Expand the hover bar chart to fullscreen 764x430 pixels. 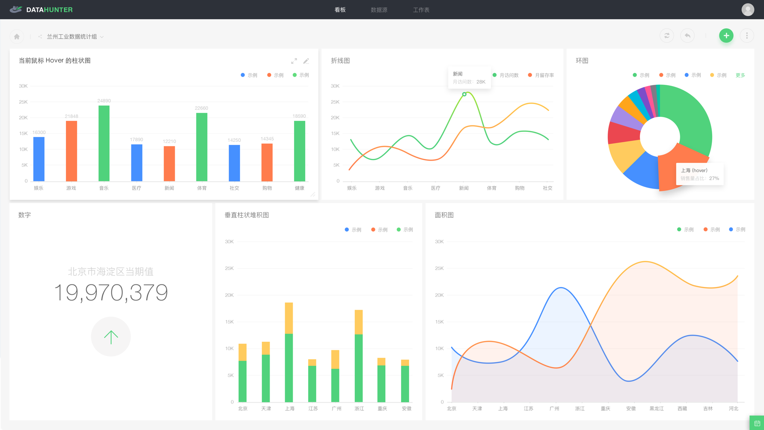pos(294,61)
